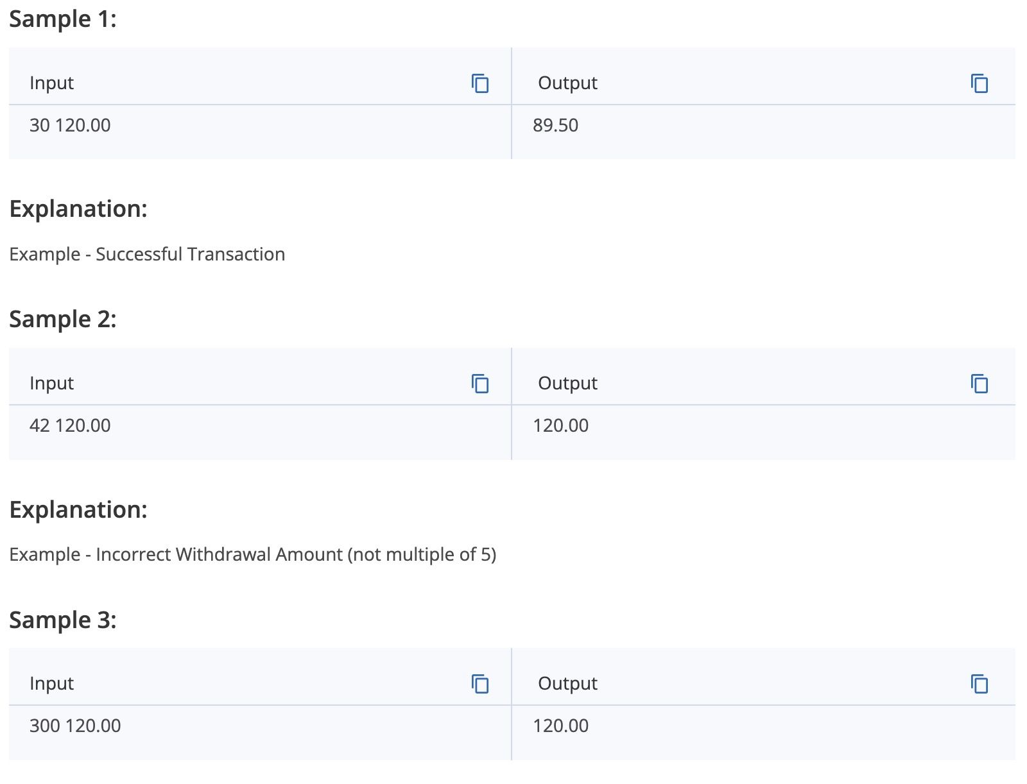Click the Sample 2 input value 42 120.00

(70, 425)
